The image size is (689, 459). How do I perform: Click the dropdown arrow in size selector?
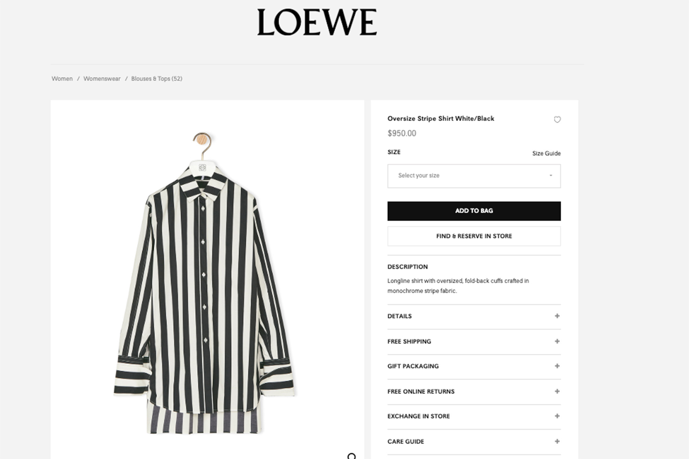pos(551,176)
